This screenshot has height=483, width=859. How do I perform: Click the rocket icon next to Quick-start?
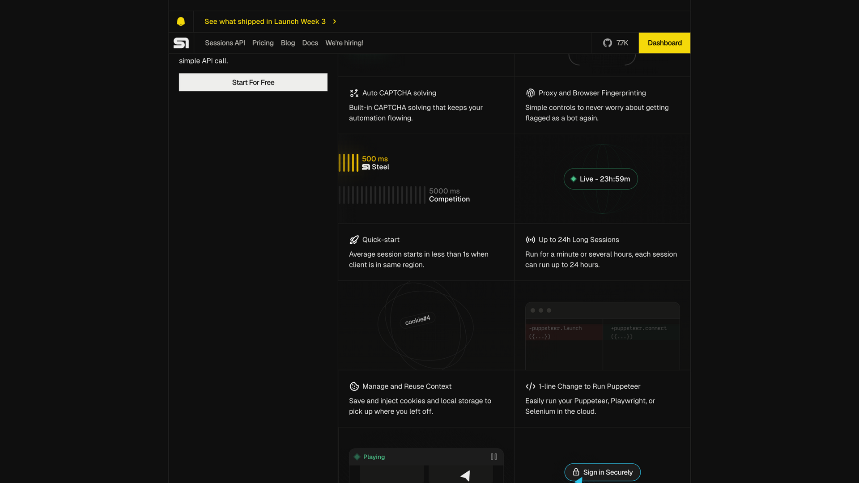pos(354,240)
